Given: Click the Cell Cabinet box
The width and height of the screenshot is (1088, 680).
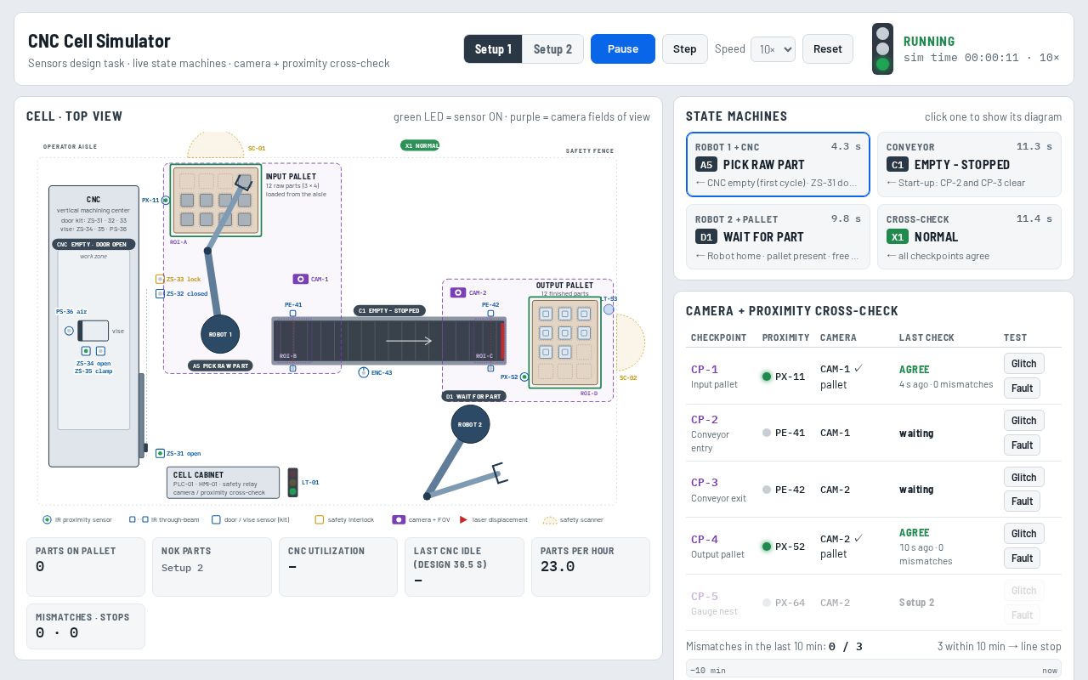Looking at the screenshot, I should [223, 483].
